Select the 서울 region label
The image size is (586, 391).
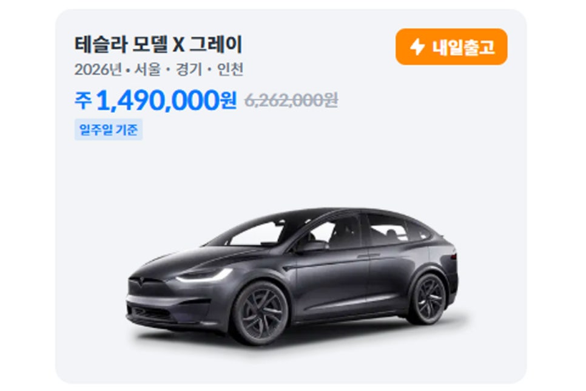click(x=147, y=70)
